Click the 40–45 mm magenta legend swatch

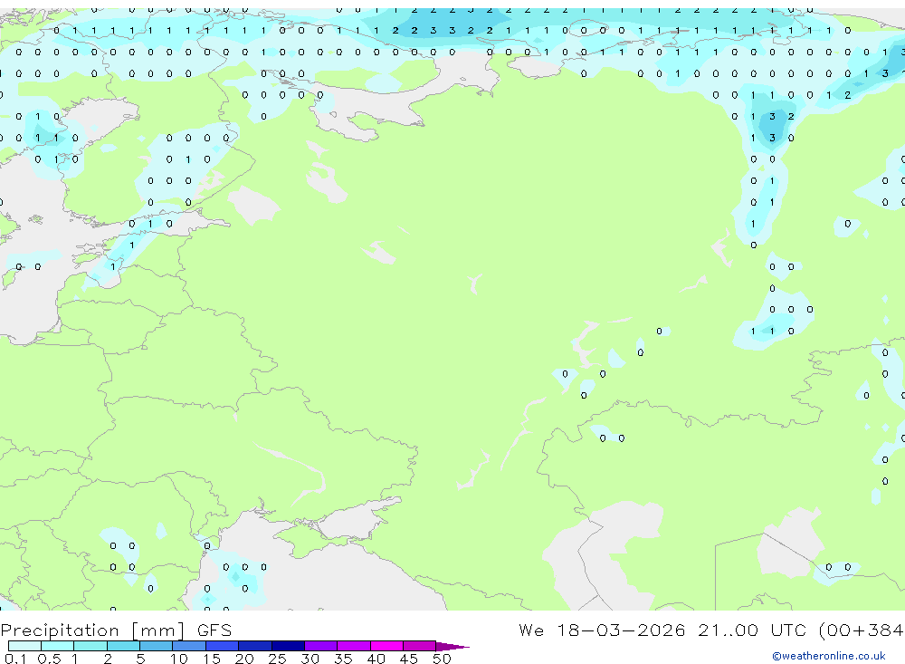coord(386,646)
